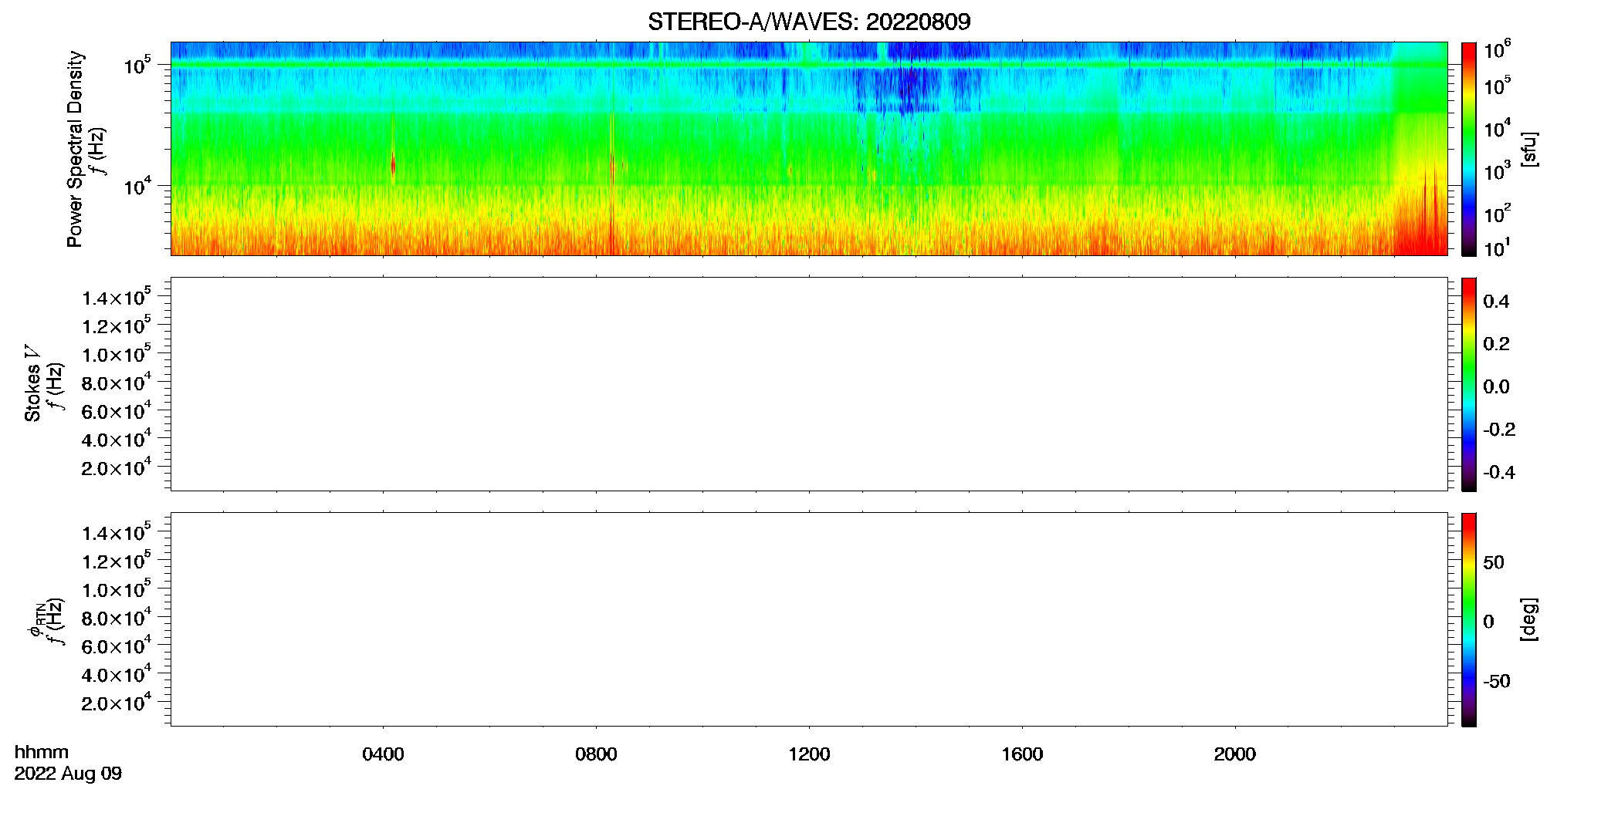Screen dimensions: 1618x833
Task: Click the green horizontal line near 10^5 Hz
Action: pos(809,65)
